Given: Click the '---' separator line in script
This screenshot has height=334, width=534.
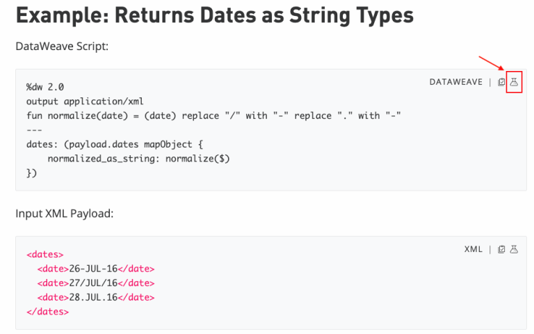Looking at the screenshot, I should point(34,130).
